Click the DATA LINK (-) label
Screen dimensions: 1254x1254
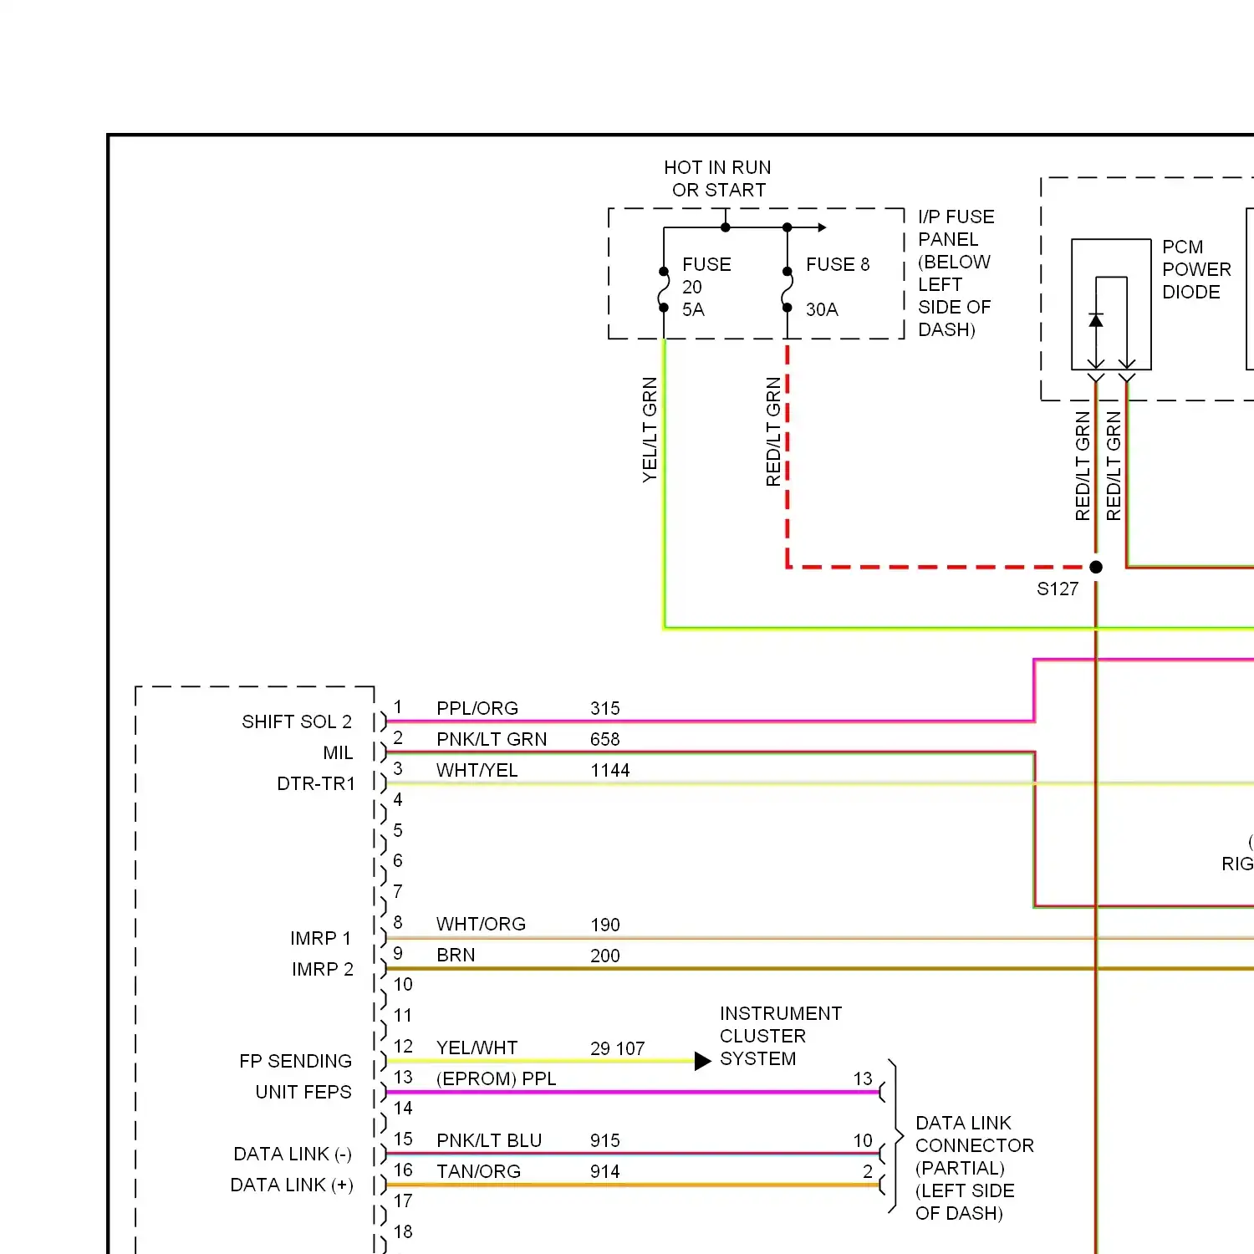click(x=293, y=1154)
